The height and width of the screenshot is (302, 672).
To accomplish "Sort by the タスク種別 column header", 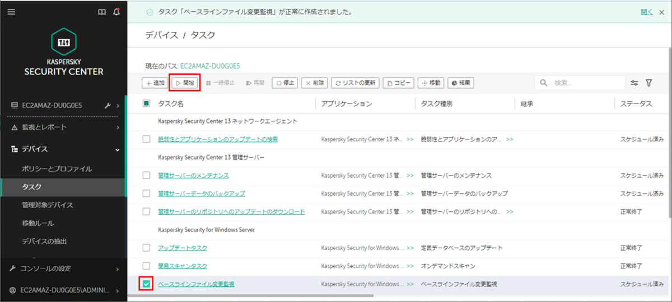I will point(436,104).
